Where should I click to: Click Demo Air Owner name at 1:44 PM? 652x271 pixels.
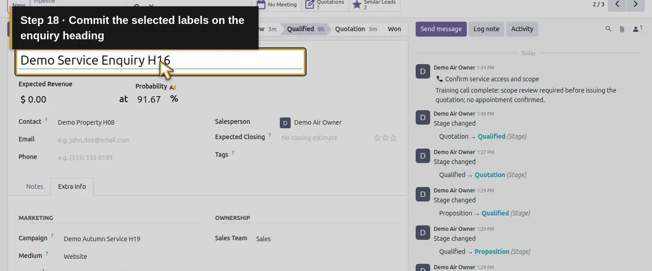[454, 68]
